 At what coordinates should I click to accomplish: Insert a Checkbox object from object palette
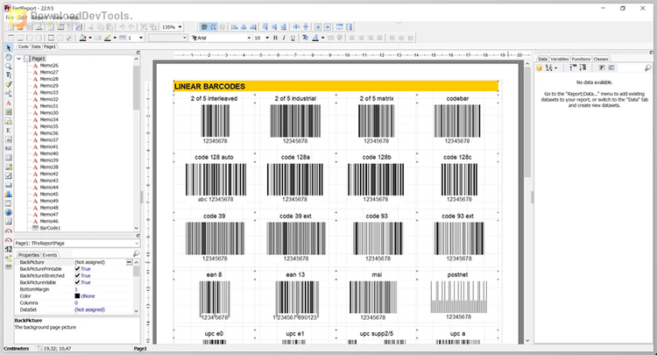[x=9, y=176]
